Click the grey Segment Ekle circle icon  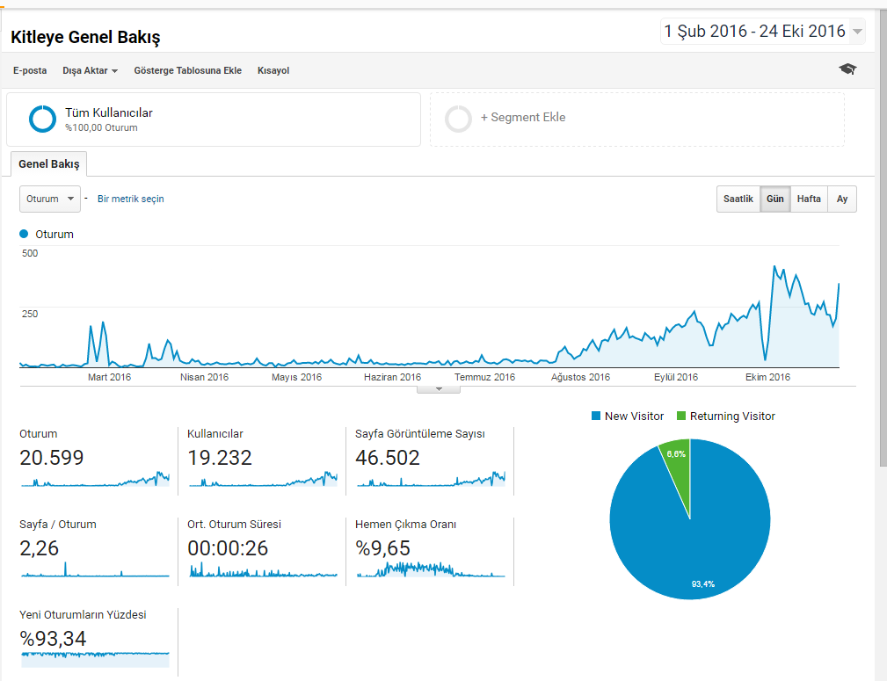[x=458, y=119]
